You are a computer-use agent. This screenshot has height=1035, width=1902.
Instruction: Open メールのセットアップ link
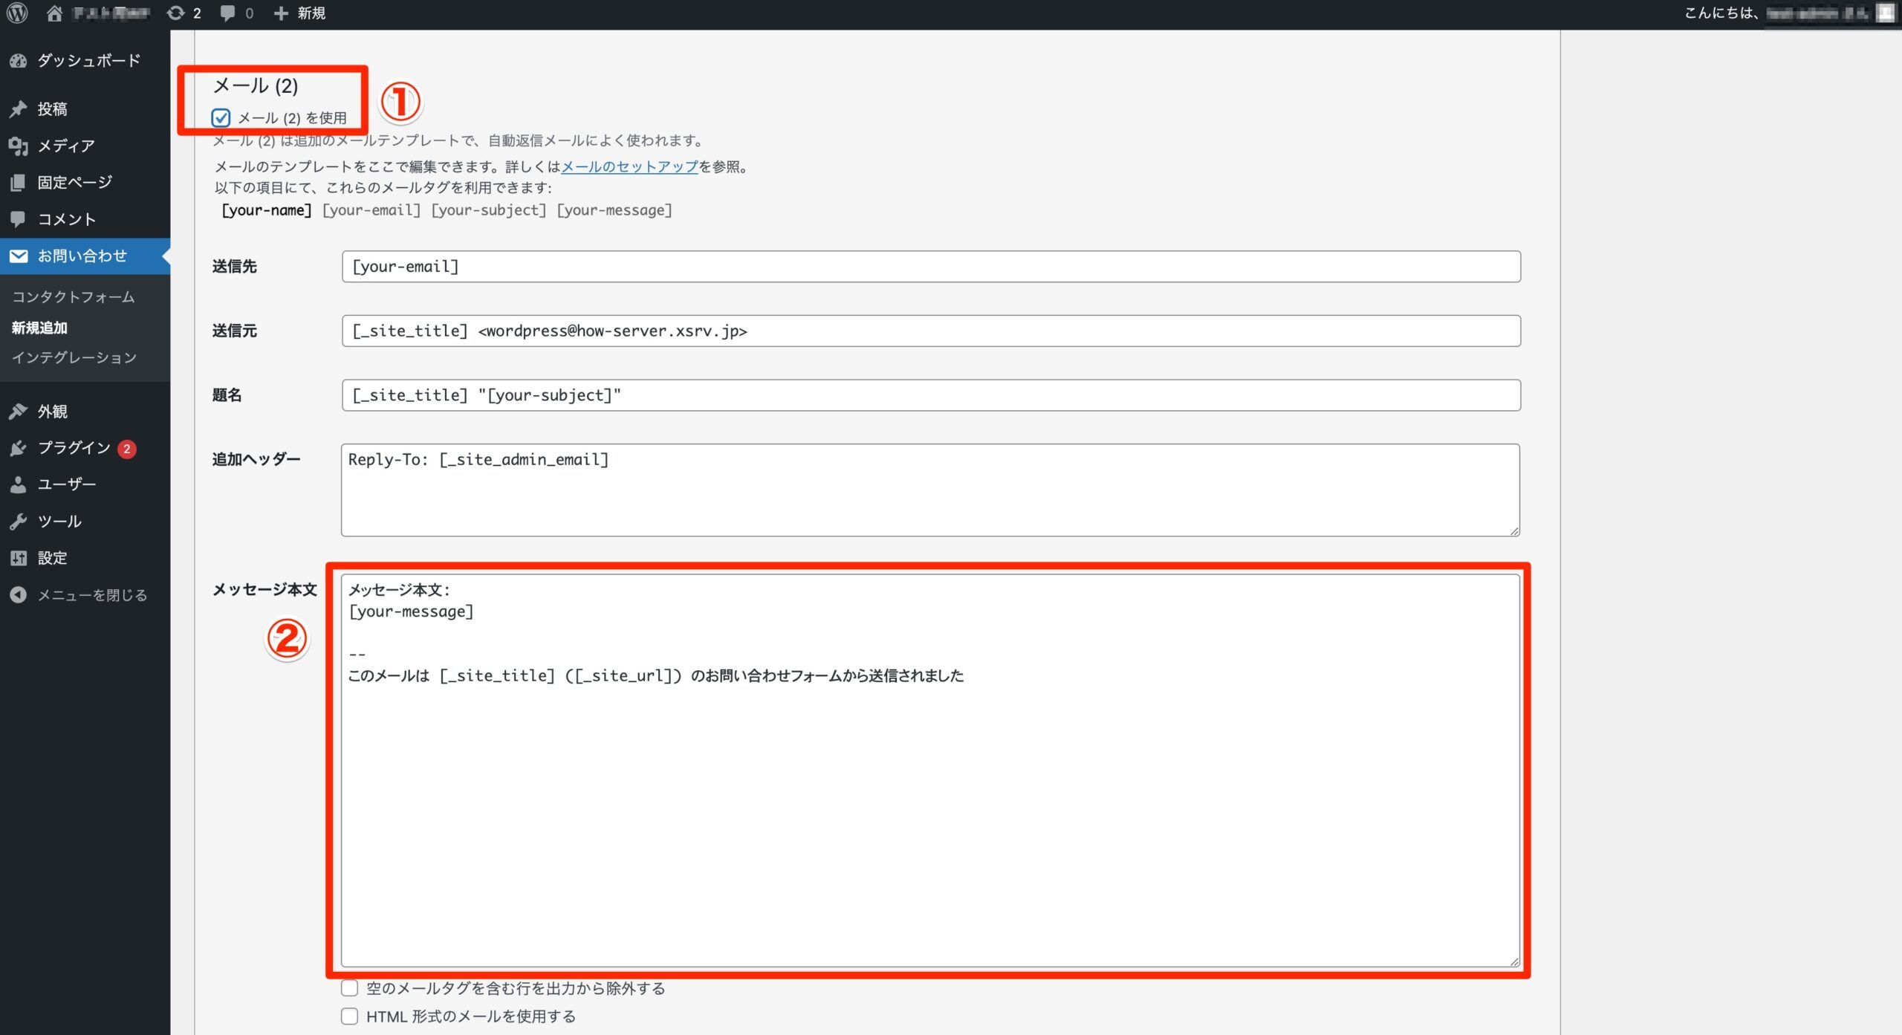click(629, 166)
